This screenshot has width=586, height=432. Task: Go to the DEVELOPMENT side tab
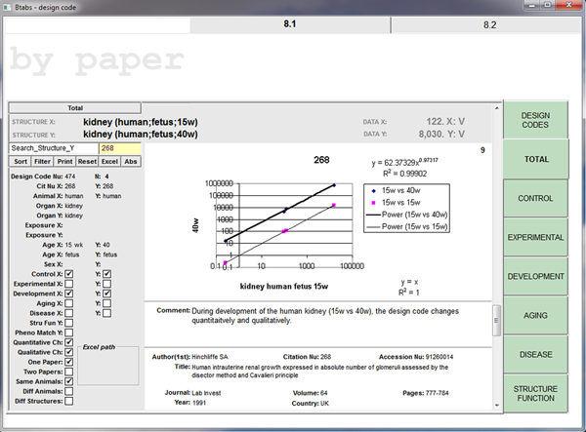tap(535, 276)
